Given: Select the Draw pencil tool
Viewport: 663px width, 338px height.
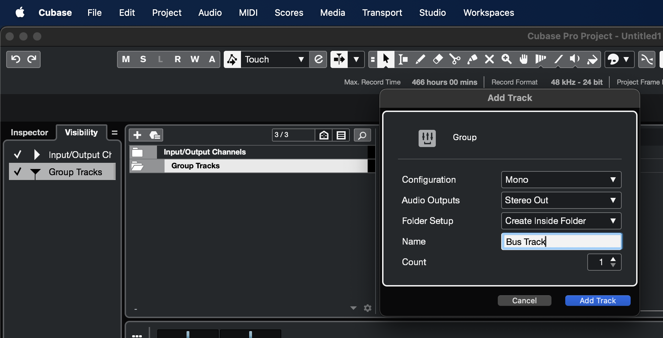Looking at the screenshot, I should 420,59.
